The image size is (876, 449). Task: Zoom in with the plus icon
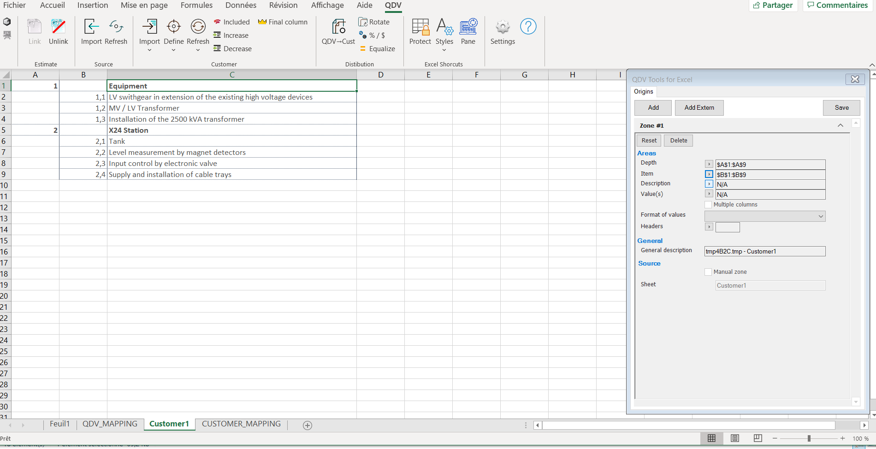click(x=843, y=438)
